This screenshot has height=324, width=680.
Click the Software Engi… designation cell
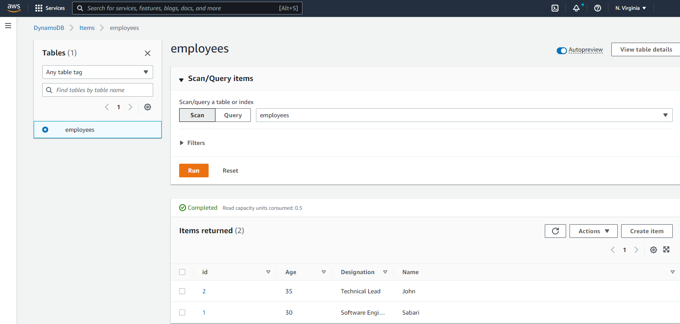[363, 312]
